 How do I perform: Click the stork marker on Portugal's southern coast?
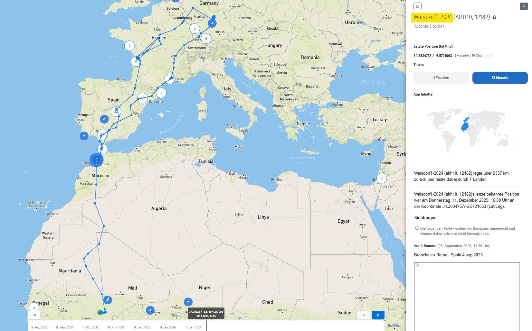(x=84, y=136)
